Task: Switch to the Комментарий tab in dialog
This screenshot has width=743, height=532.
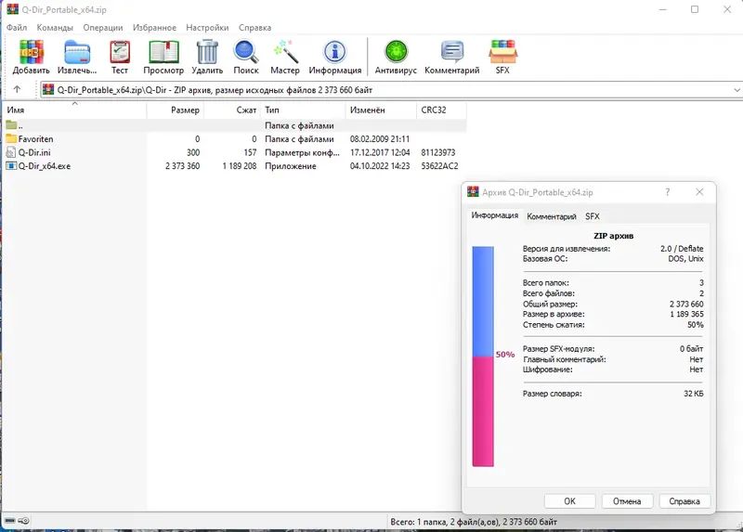Action: 552,216
